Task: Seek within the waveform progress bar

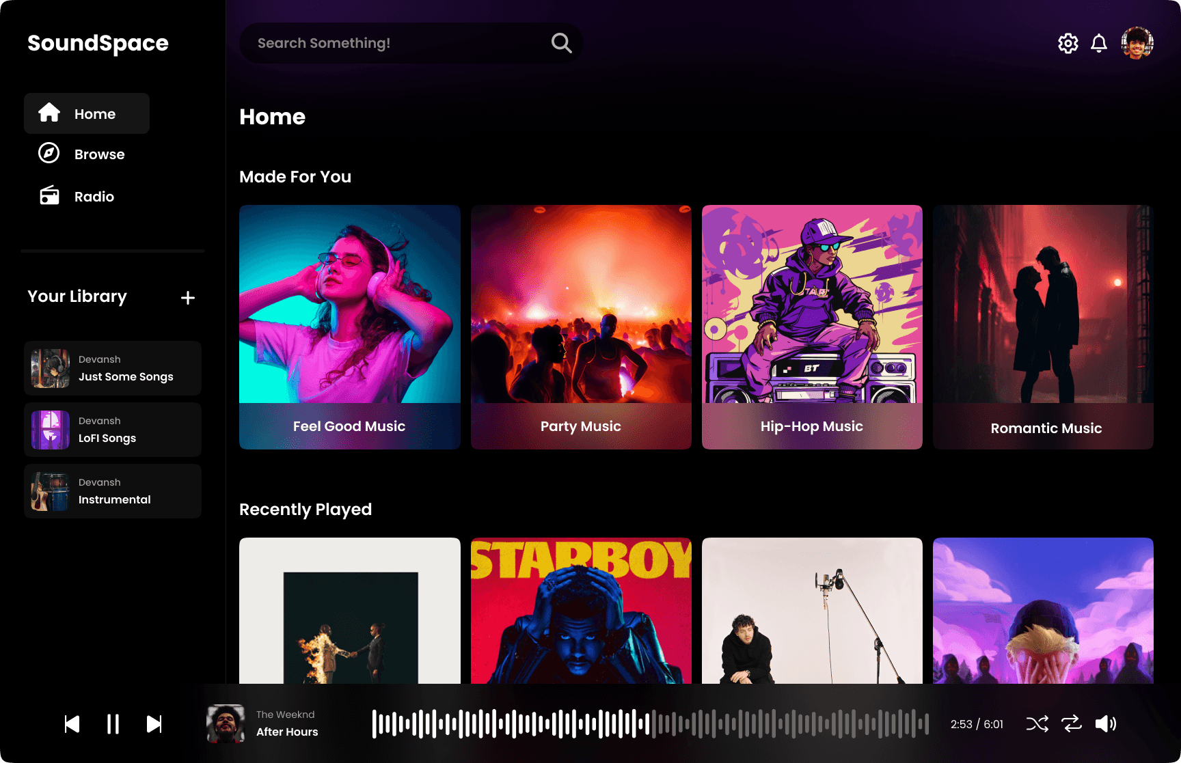Action: click(x=650, y=724)
